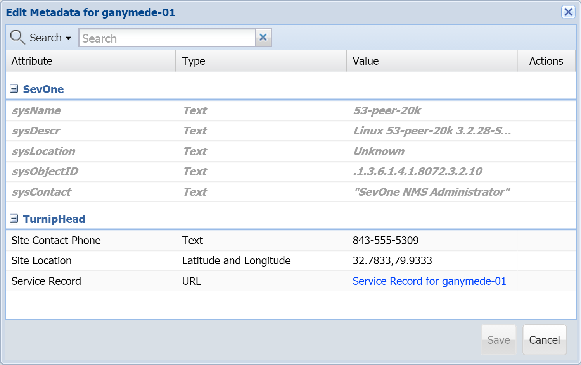Screen dimensions: 581x365
Task: Sort by the Value column header
Action: coord(432,61)
